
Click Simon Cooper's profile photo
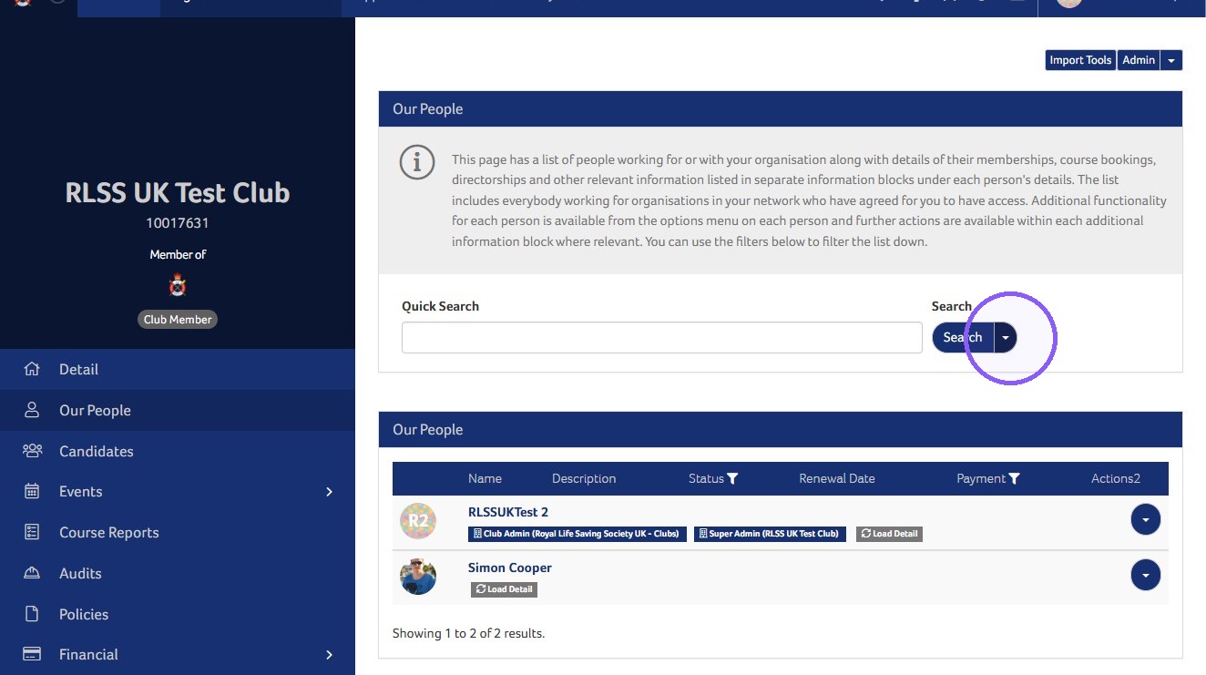pos(418,577)
